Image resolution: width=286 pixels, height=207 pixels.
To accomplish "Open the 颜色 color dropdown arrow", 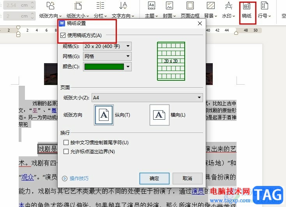I will [128, 67].
